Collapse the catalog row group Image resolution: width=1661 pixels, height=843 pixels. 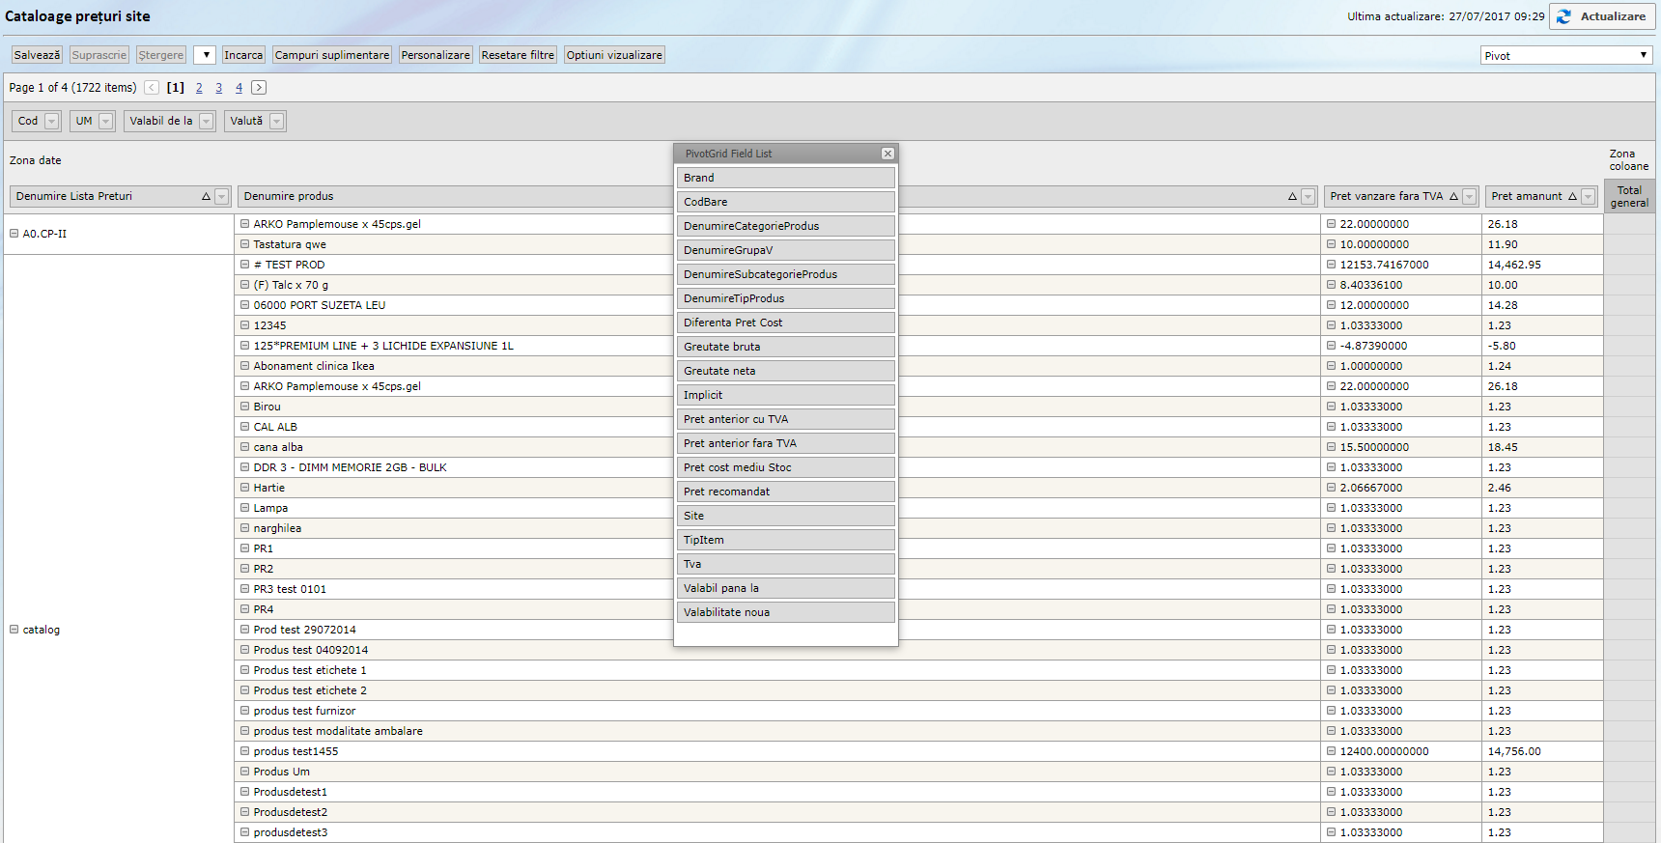coord(14,630)
